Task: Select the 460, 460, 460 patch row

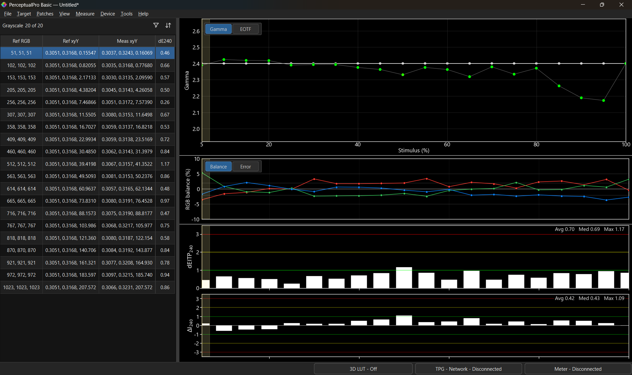Action: coord(88,152)
